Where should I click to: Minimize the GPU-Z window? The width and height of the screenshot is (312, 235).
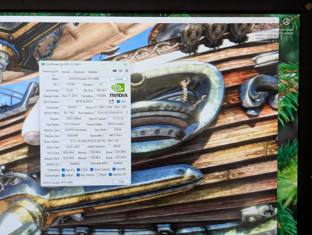pyautogui.click(x=104, y=64)
